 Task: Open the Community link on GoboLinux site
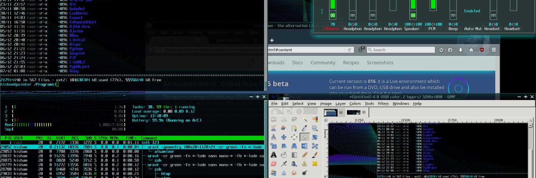coord(323,63)
